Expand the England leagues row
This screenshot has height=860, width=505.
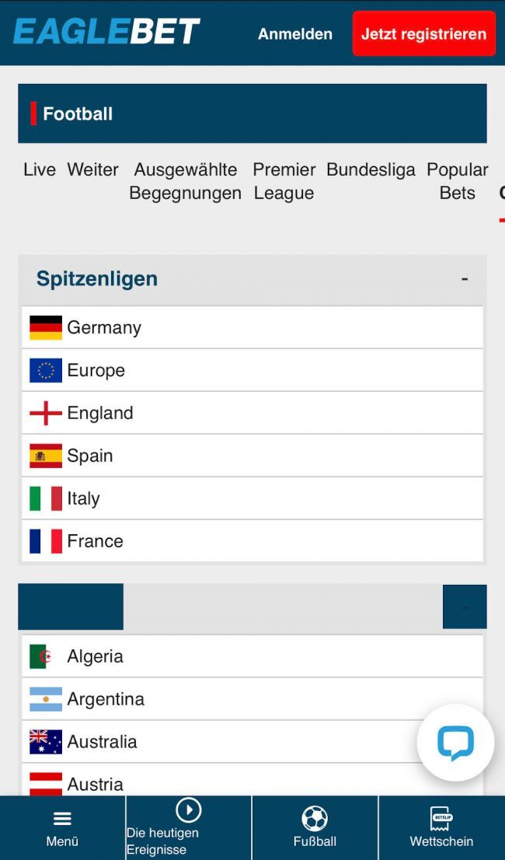[x=252, y=413]
